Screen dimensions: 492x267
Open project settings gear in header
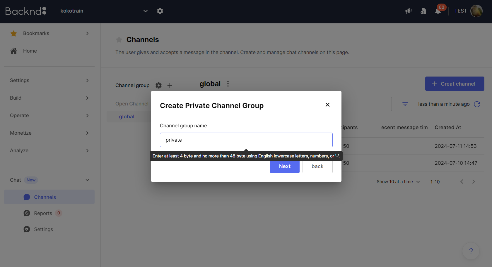pyautogui.click(x=160, y=11)
